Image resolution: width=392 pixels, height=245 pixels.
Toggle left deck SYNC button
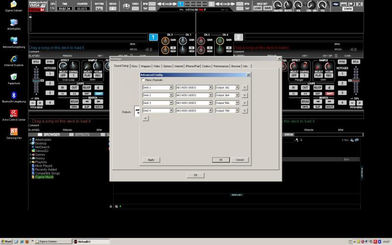[50, 62]
